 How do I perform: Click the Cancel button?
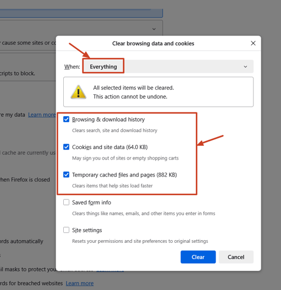click(236, 257)
